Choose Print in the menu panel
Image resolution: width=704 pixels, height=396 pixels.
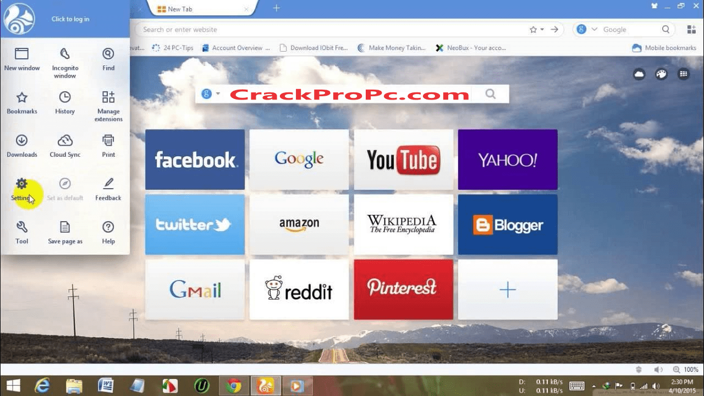click(108, 146)
